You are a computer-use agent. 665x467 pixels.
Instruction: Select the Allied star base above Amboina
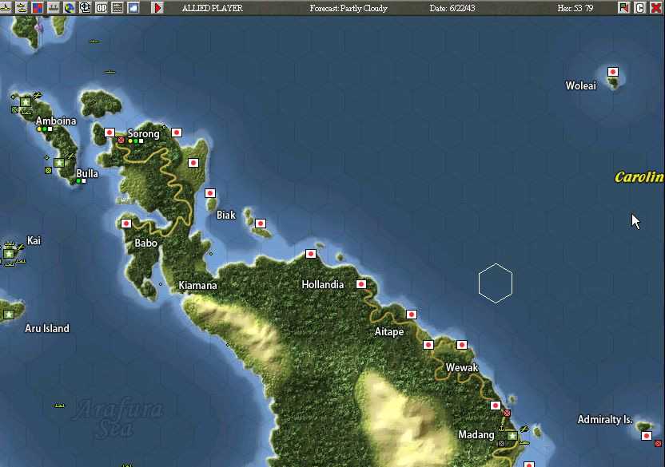click(26, 102)
